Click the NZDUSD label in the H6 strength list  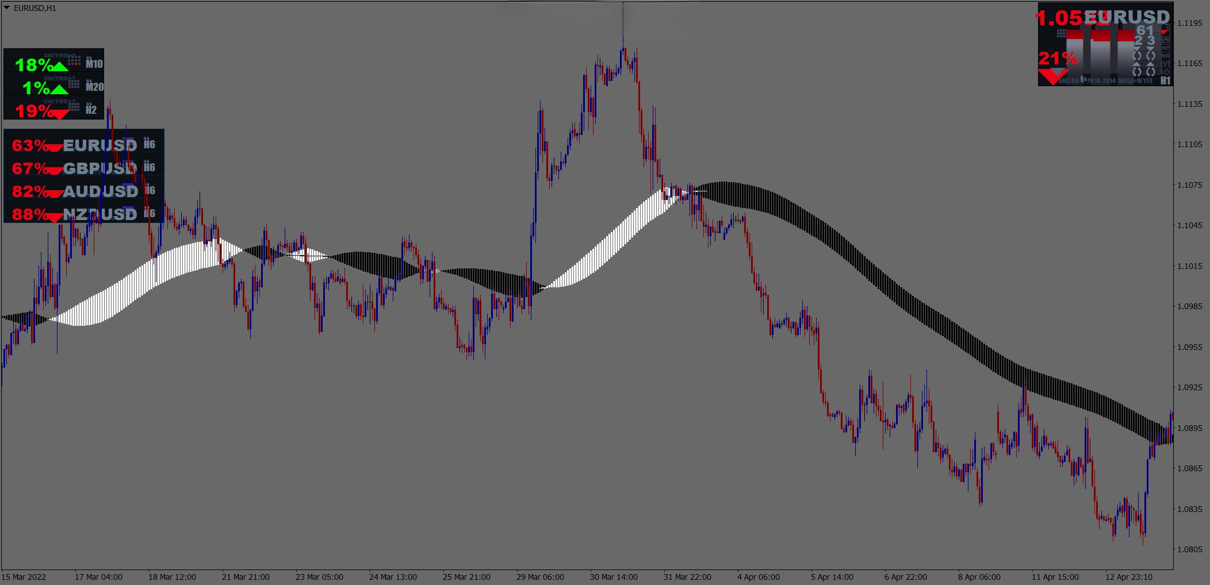(x=100, y=214)
